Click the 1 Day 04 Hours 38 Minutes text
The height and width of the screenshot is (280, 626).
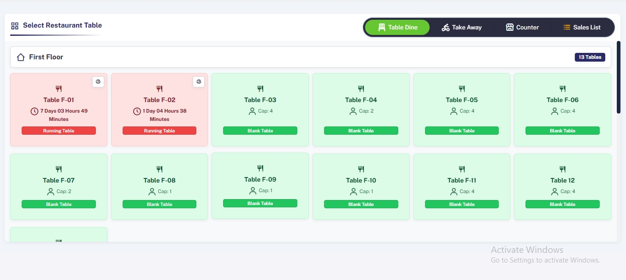[165, 115]
